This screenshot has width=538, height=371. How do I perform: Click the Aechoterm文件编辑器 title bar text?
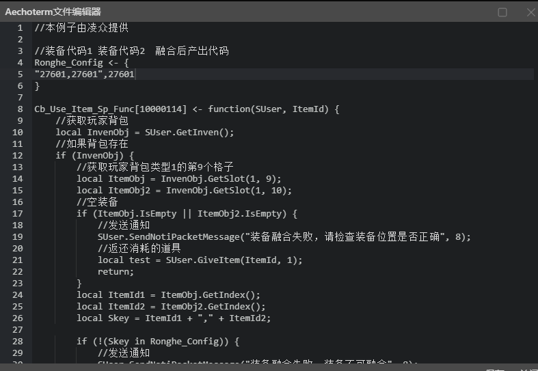(x=53, y=12)
